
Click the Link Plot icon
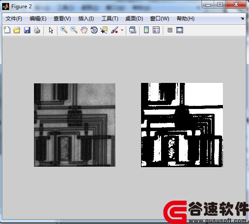tap(133, 30)
